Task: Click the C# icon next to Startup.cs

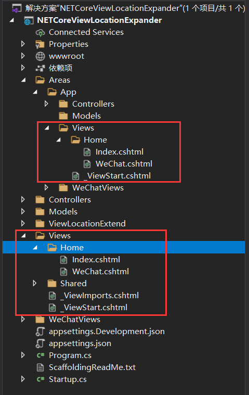Action: pyautogui.click(x=40, y=379)
